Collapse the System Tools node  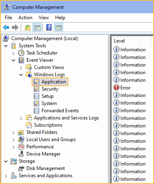[x=6, y=46]
